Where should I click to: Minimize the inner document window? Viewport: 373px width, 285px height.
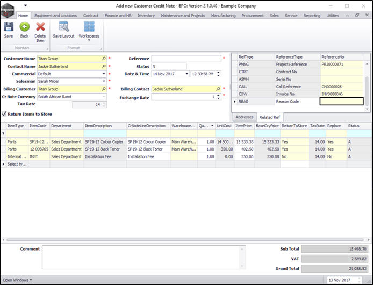click(x=347, y=15)
